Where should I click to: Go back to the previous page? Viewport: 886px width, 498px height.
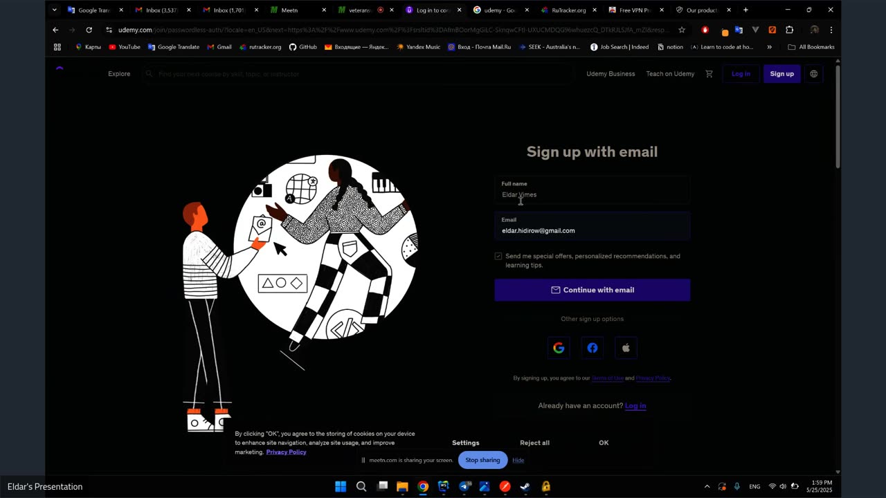tap(55, 30)
